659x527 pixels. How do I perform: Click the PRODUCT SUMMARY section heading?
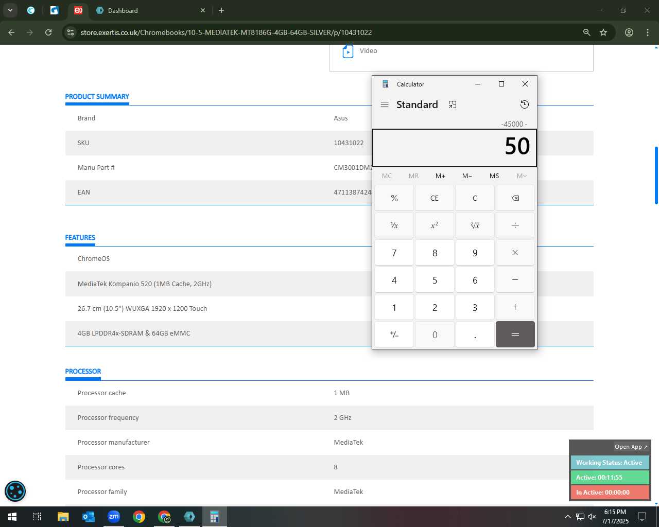[97, 96]
